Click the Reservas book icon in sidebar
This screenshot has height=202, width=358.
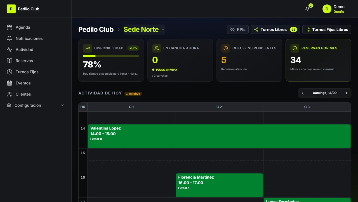pyautogui.click(x=10, y=61)
